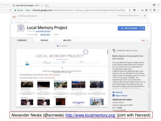Image resolution: width=161 pixels, height=121 pixels.
Task: Switch to the Related tab
Action: click(x=67, y=40)
